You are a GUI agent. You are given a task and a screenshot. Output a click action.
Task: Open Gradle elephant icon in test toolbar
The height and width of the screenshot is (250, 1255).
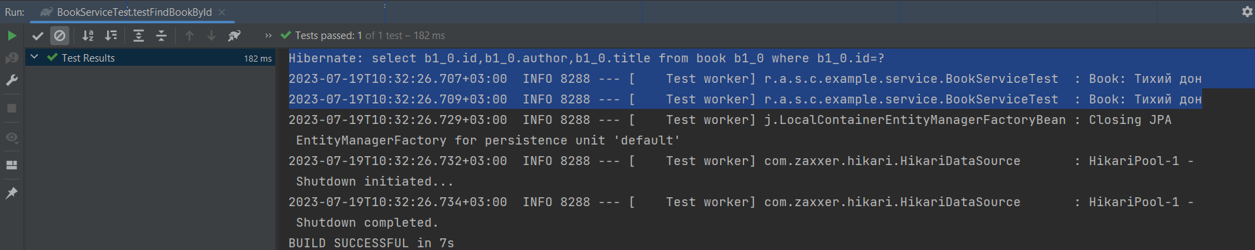click(x=234, y=36)
